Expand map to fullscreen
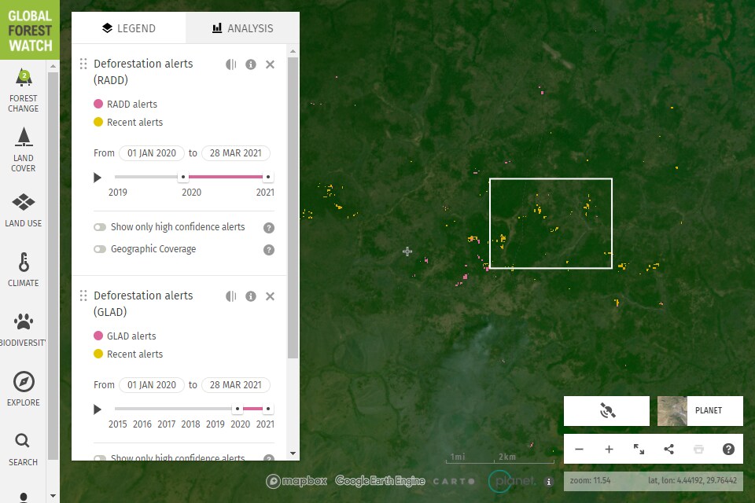The height and width of the screenshot is (503, 755). coord(639,449)
